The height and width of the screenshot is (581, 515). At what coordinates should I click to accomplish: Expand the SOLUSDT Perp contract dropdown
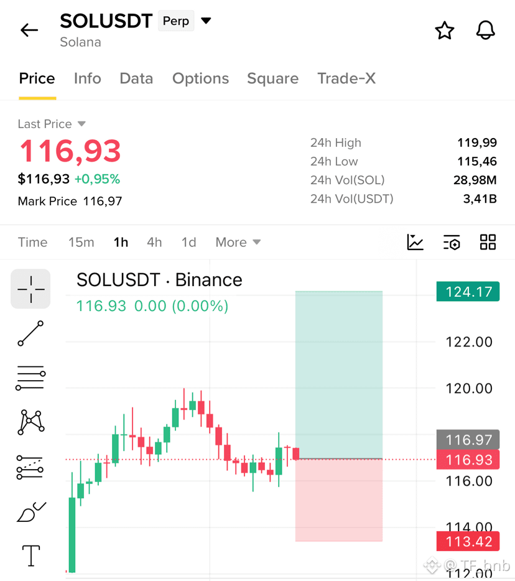point(206,21)
